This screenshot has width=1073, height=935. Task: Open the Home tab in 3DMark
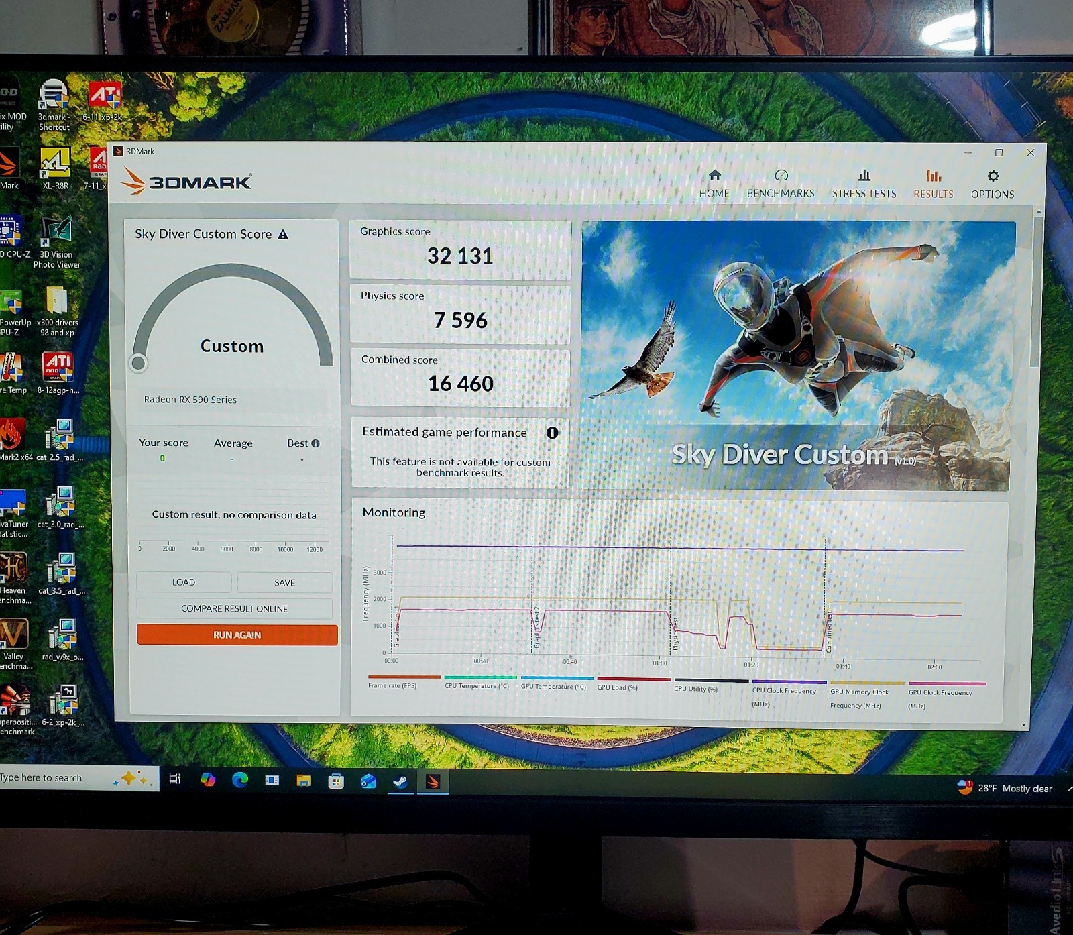click(714, 184)
